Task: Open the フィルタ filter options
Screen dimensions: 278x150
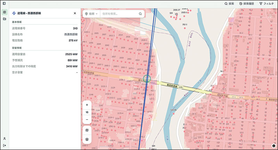Action: 266,3
